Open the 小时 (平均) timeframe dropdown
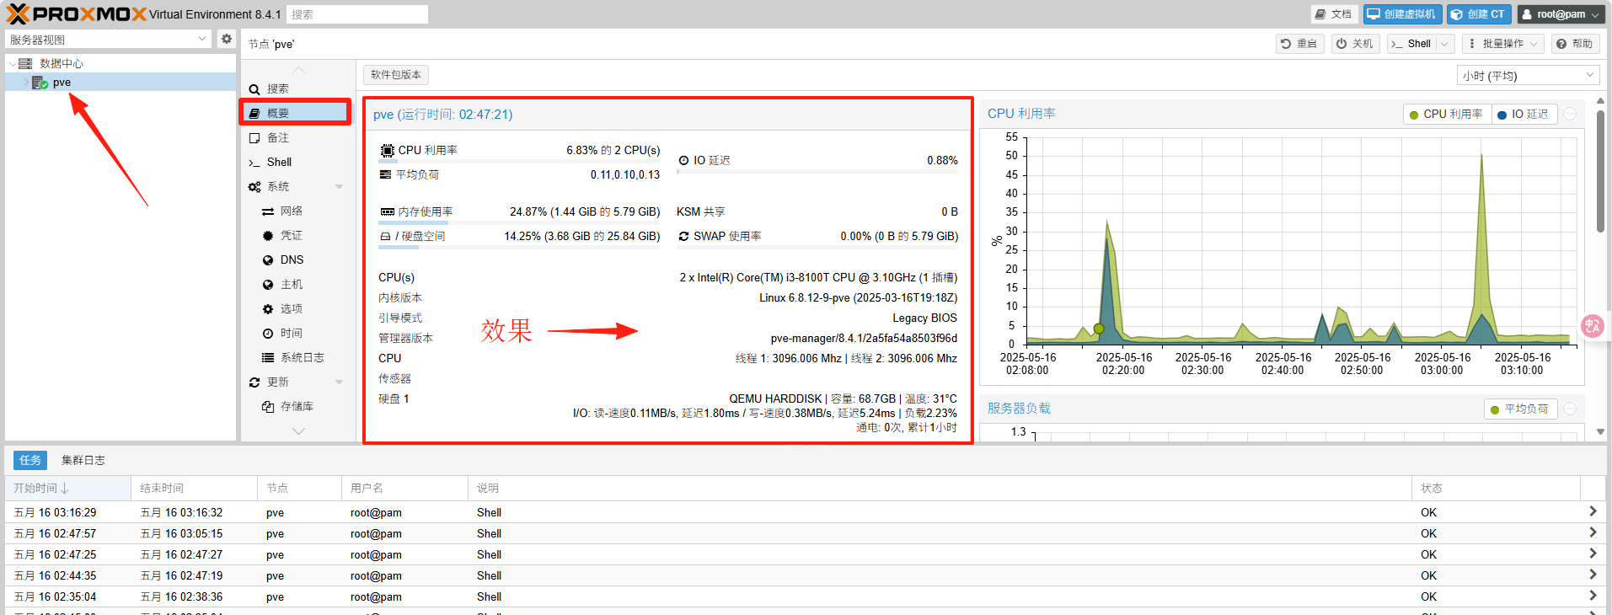Image resolution: width=1612 pixels, height=615 pixels. 1528,75
